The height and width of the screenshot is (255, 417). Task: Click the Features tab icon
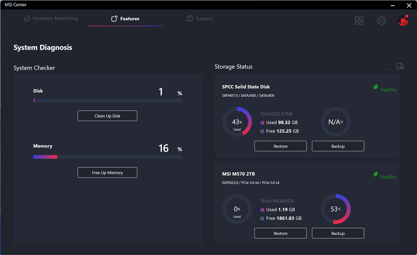(114, 19)
